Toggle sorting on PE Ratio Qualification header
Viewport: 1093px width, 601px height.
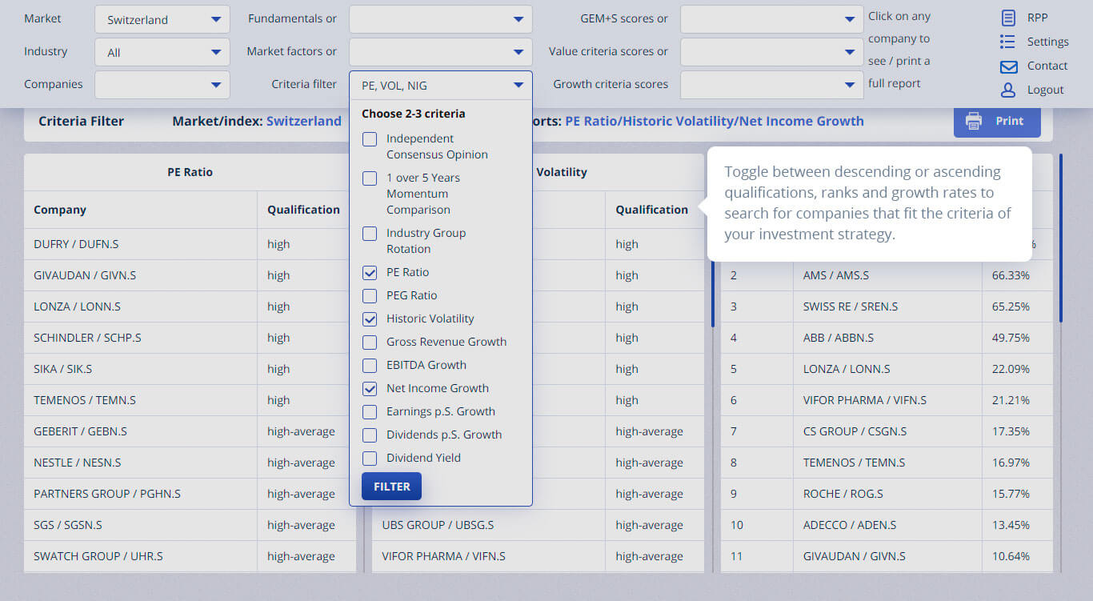point(303,210)
